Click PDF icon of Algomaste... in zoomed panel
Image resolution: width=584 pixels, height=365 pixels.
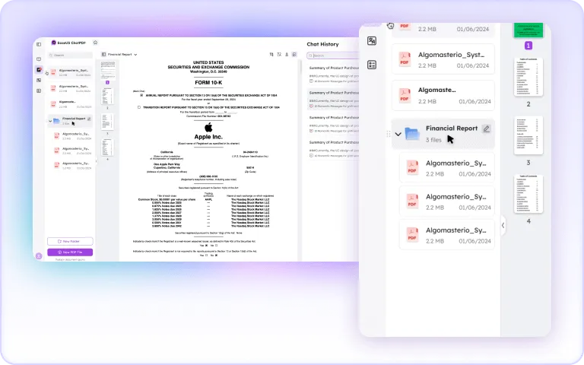(405, 95)
